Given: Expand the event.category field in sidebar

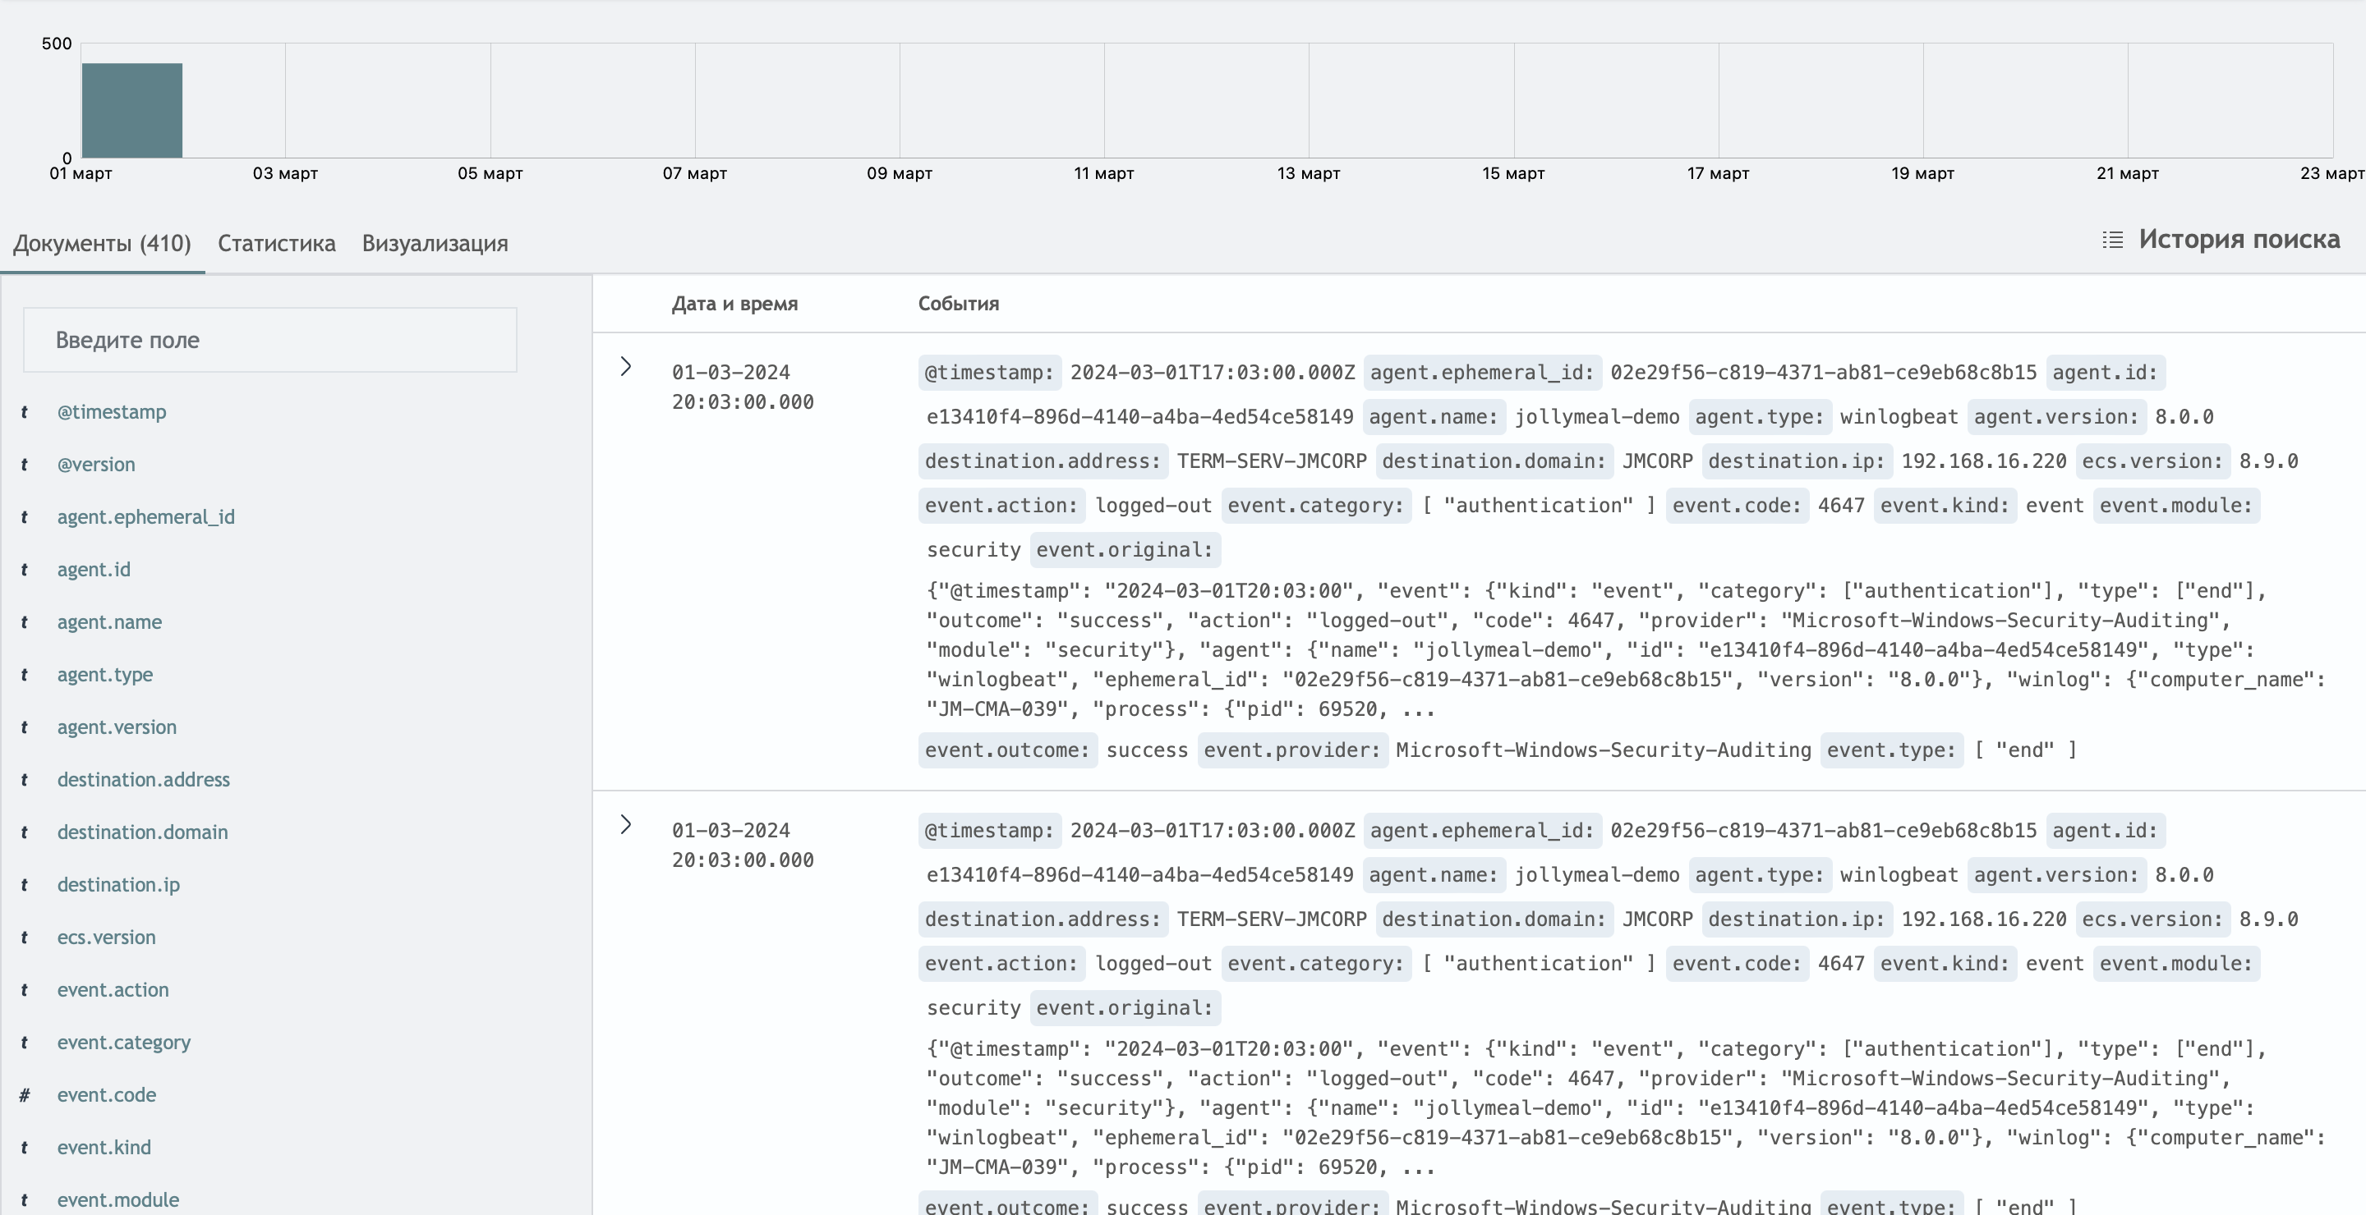Looking at the screenshot, I should point(124,1042).
